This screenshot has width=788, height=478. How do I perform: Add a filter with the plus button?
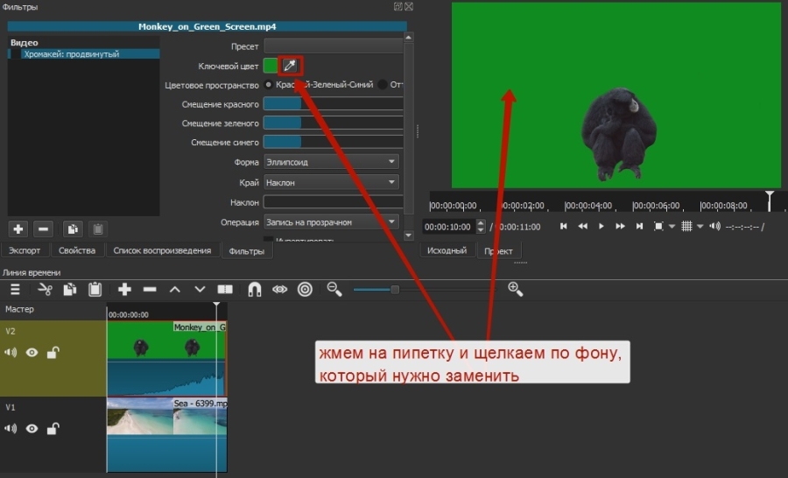(x=18, y=228)
